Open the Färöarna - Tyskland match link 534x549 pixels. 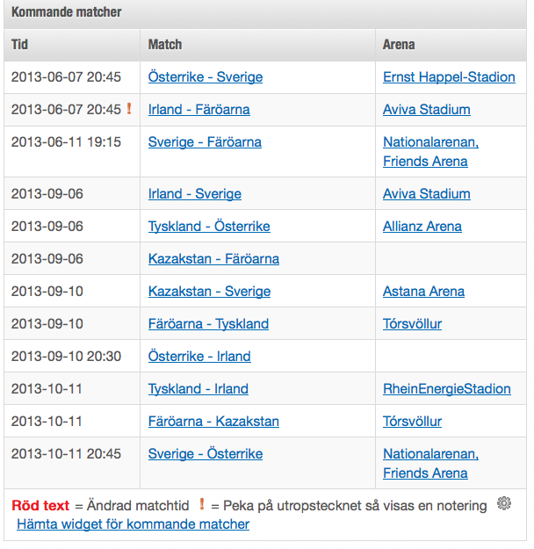point(208,324)
